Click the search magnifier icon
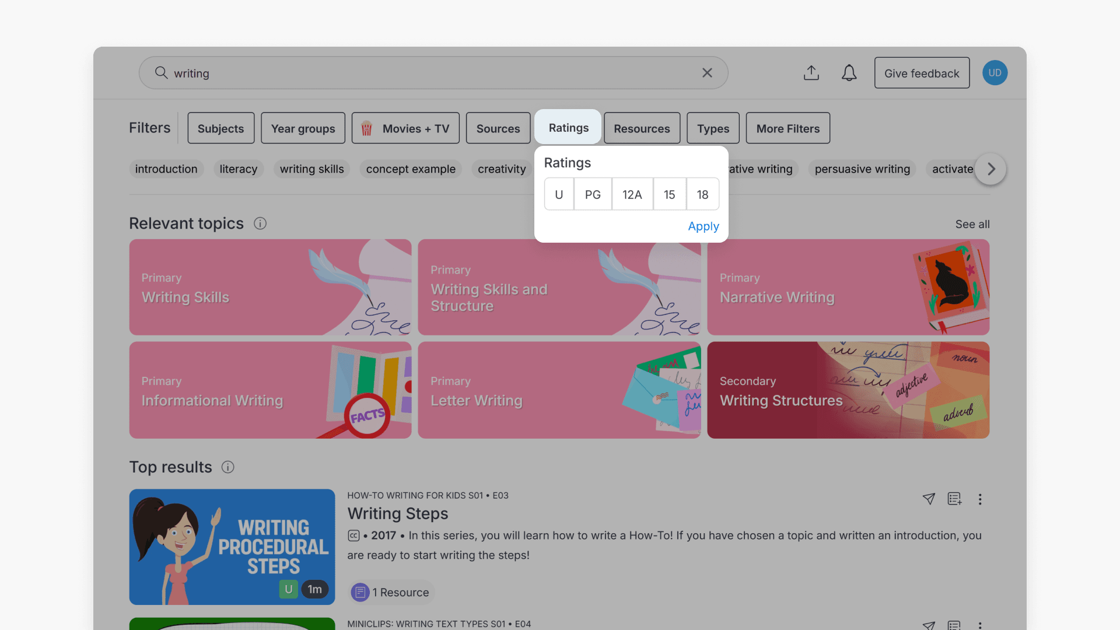The image size is (1120, 630). (x=160, y=72)
